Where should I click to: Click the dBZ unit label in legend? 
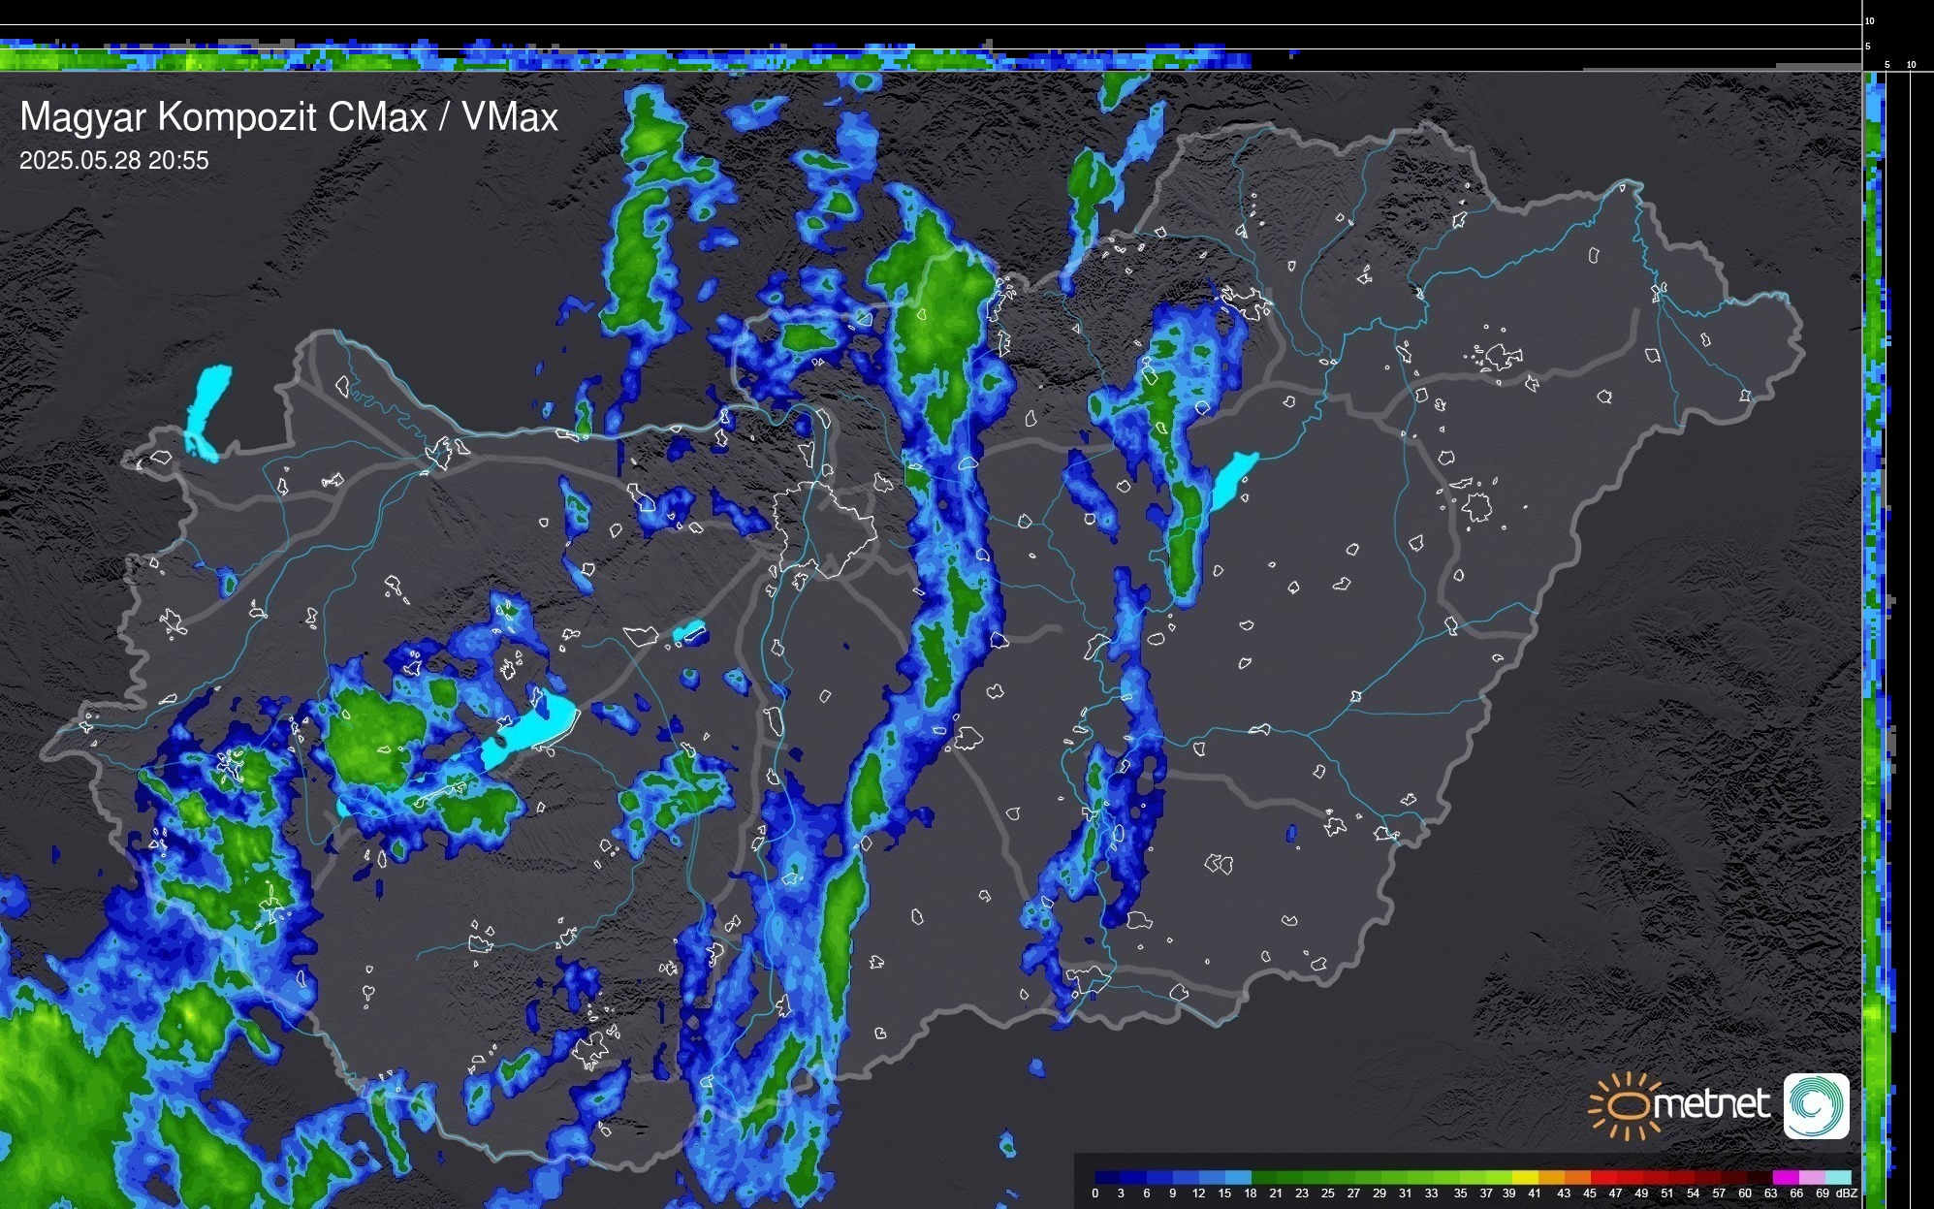[1846, 1193]
